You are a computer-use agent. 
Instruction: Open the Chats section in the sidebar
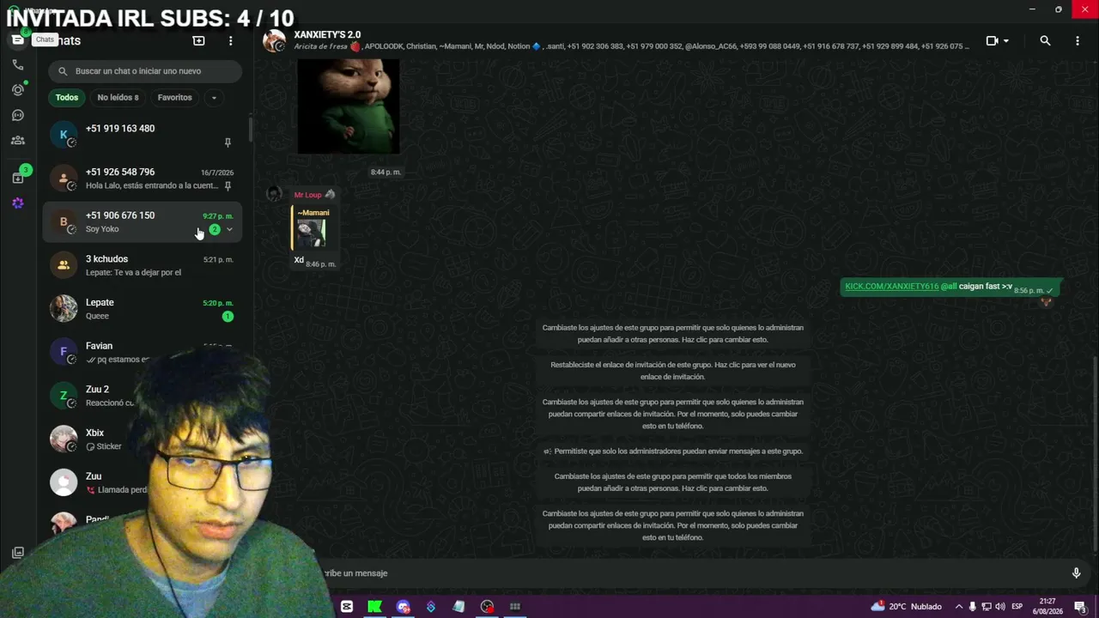[x=17, y=40]
